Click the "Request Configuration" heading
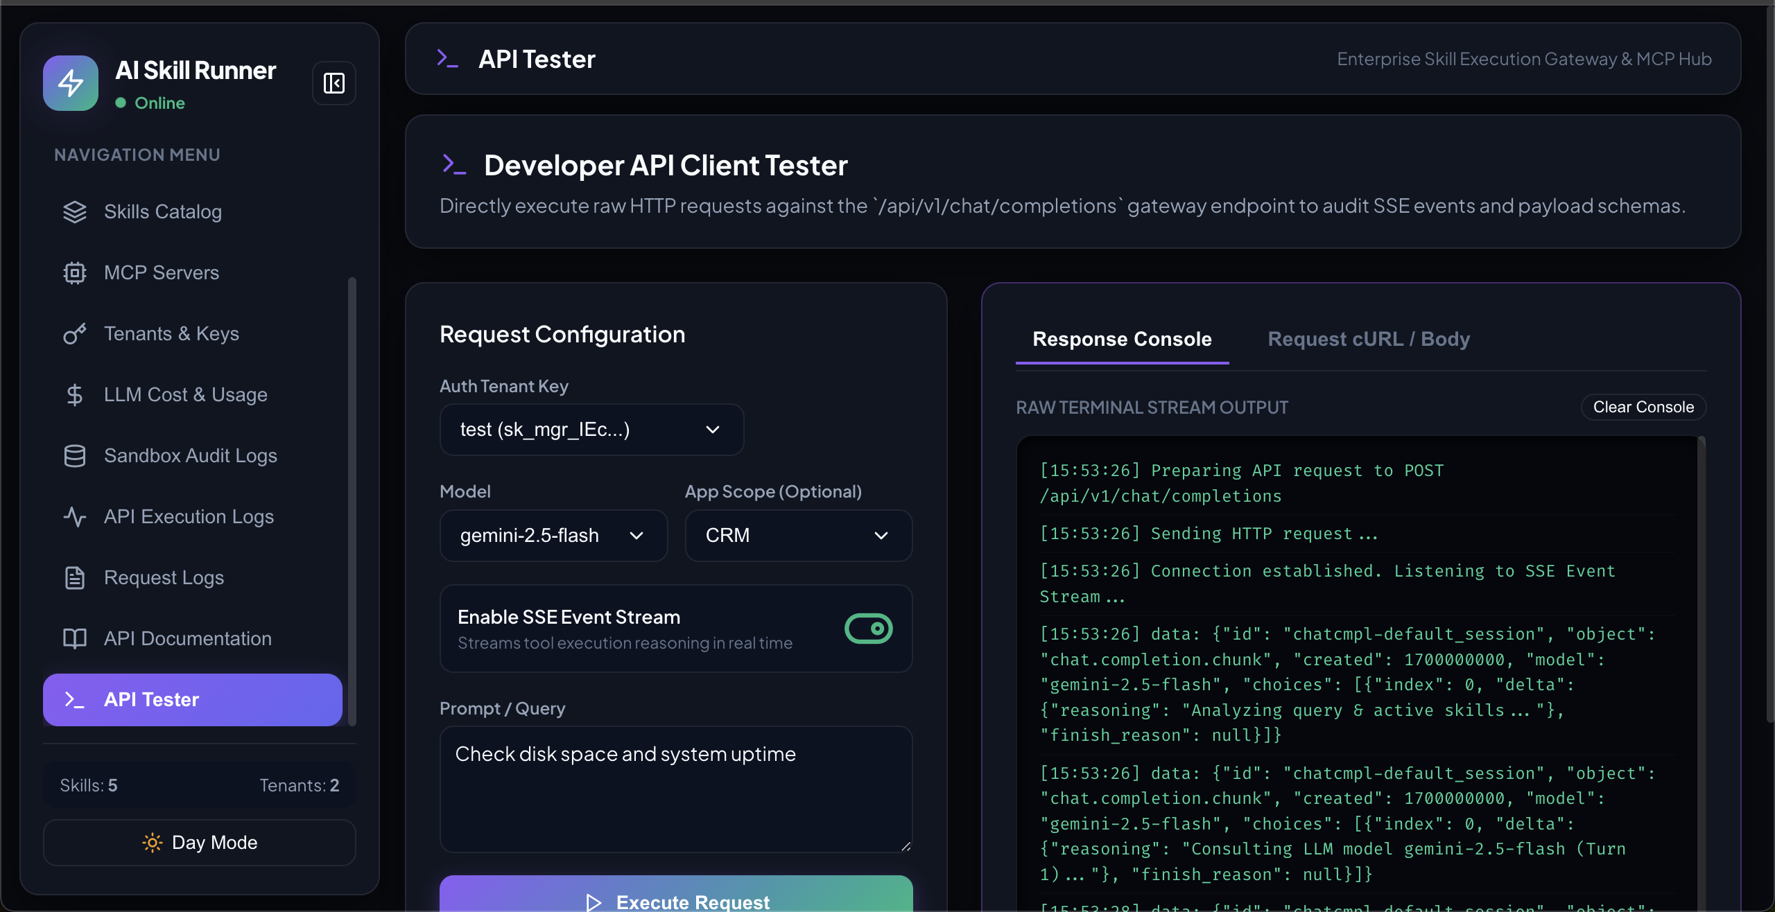The height and width of the screenshot is (912, 1775). [x=562, y=335]
